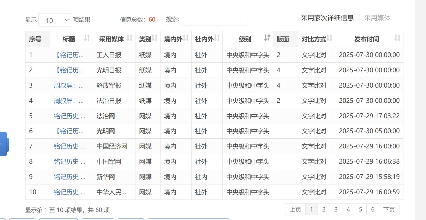Go to next page with 下页
426x220 pixels.
click(389, 209)
